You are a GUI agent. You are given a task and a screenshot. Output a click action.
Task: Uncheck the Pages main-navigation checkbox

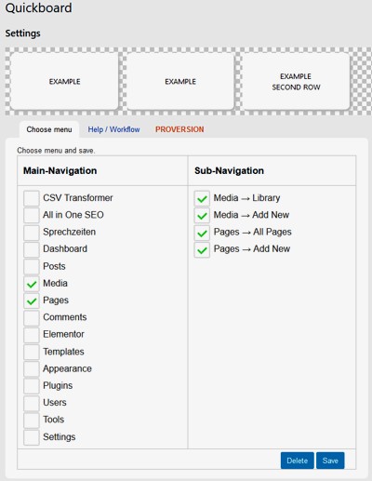(x=32, y=301)
